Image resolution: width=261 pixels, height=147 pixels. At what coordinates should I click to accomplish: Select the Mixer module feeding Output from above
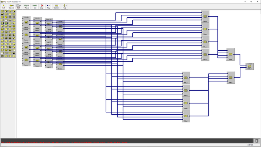(x=230, y=54)
